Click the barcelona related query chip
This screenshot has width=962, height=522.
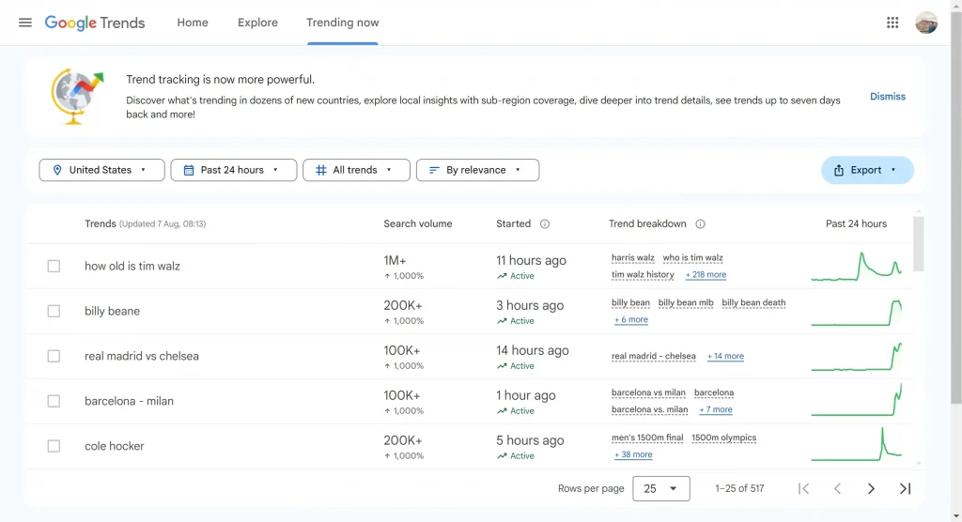714,392
